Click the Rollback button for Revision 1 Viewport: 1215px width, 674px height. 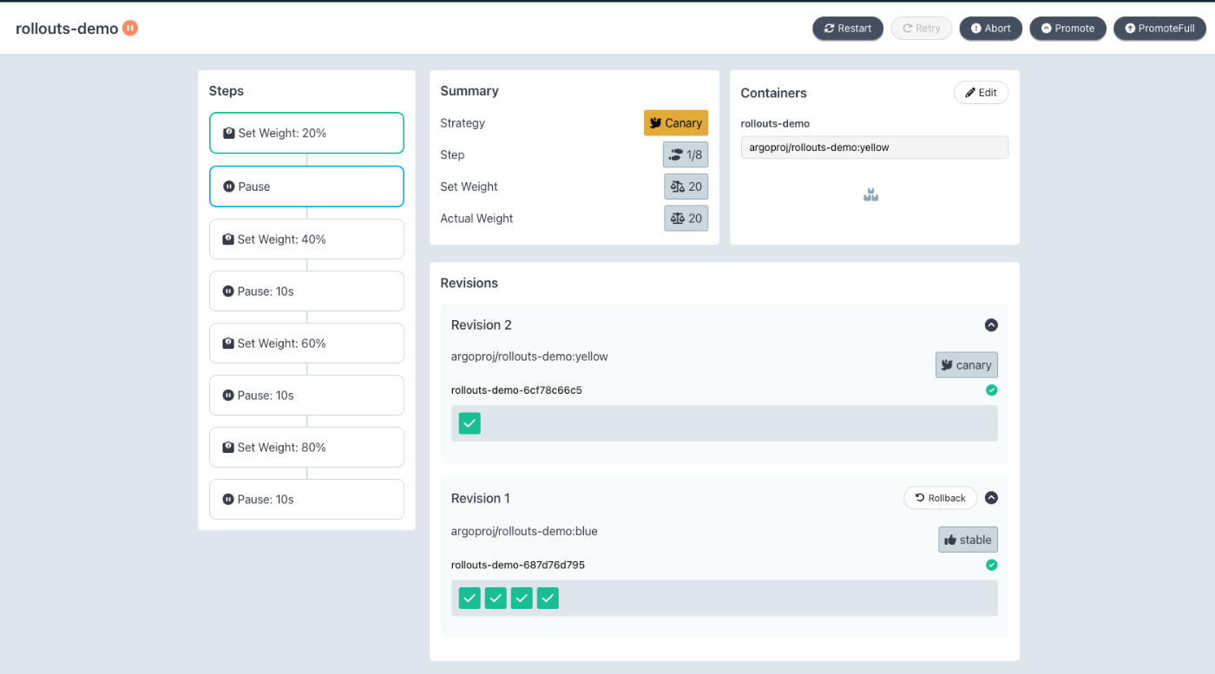point(941,498)
